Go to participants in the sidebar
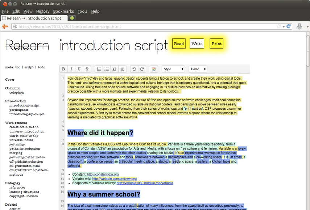The height and width of the screenshot is (210, 310). point(19,110)
